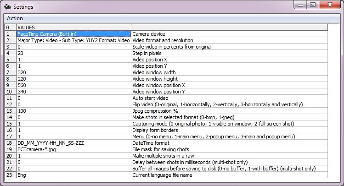Click Make multiple shots in a raw description
The image size is (344, 186).
coord(229,156)
